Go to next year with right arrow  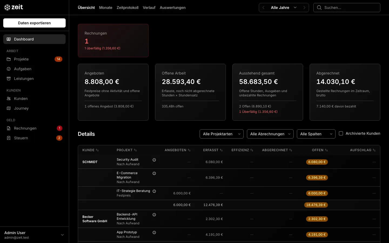(x=304, y=8)
